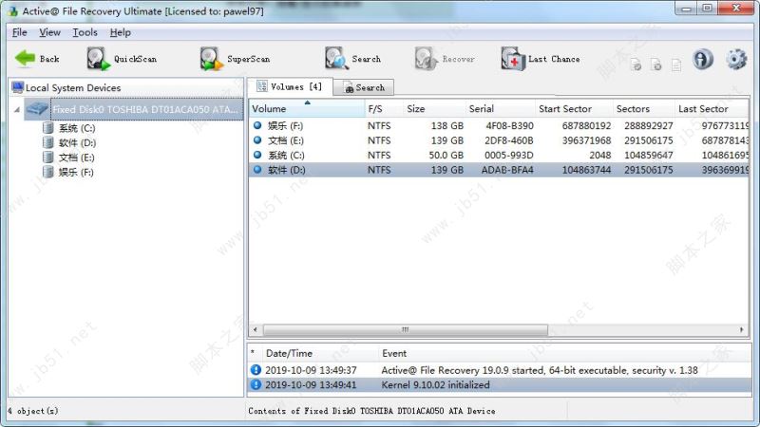
Task: Open settings gear icon
Action: tap(735, 59)
